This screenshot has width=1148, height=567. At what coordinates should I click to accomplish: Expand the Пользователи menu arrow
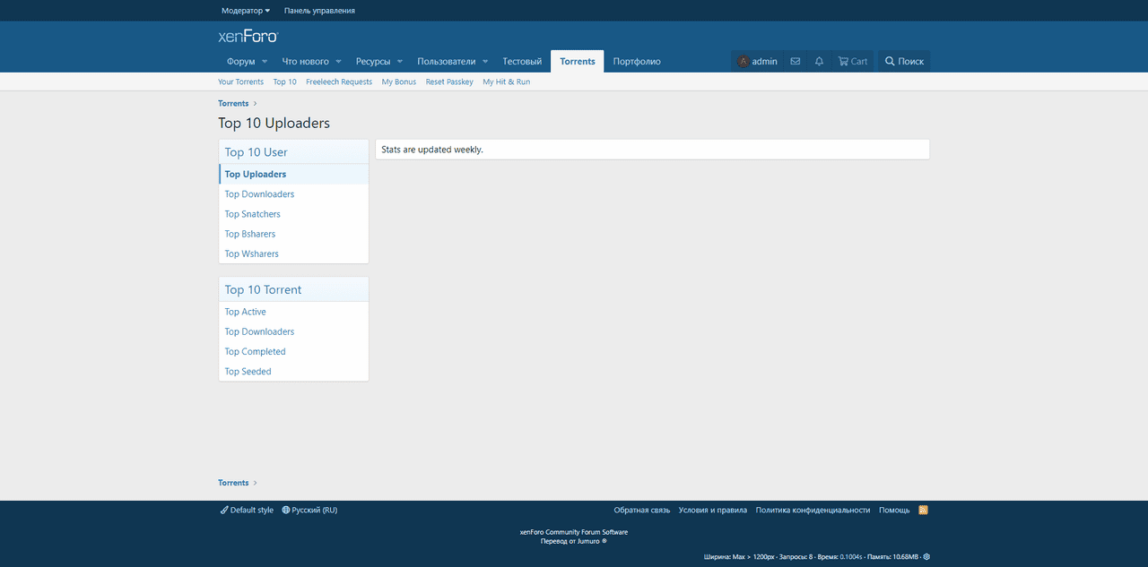coord(485,62)
